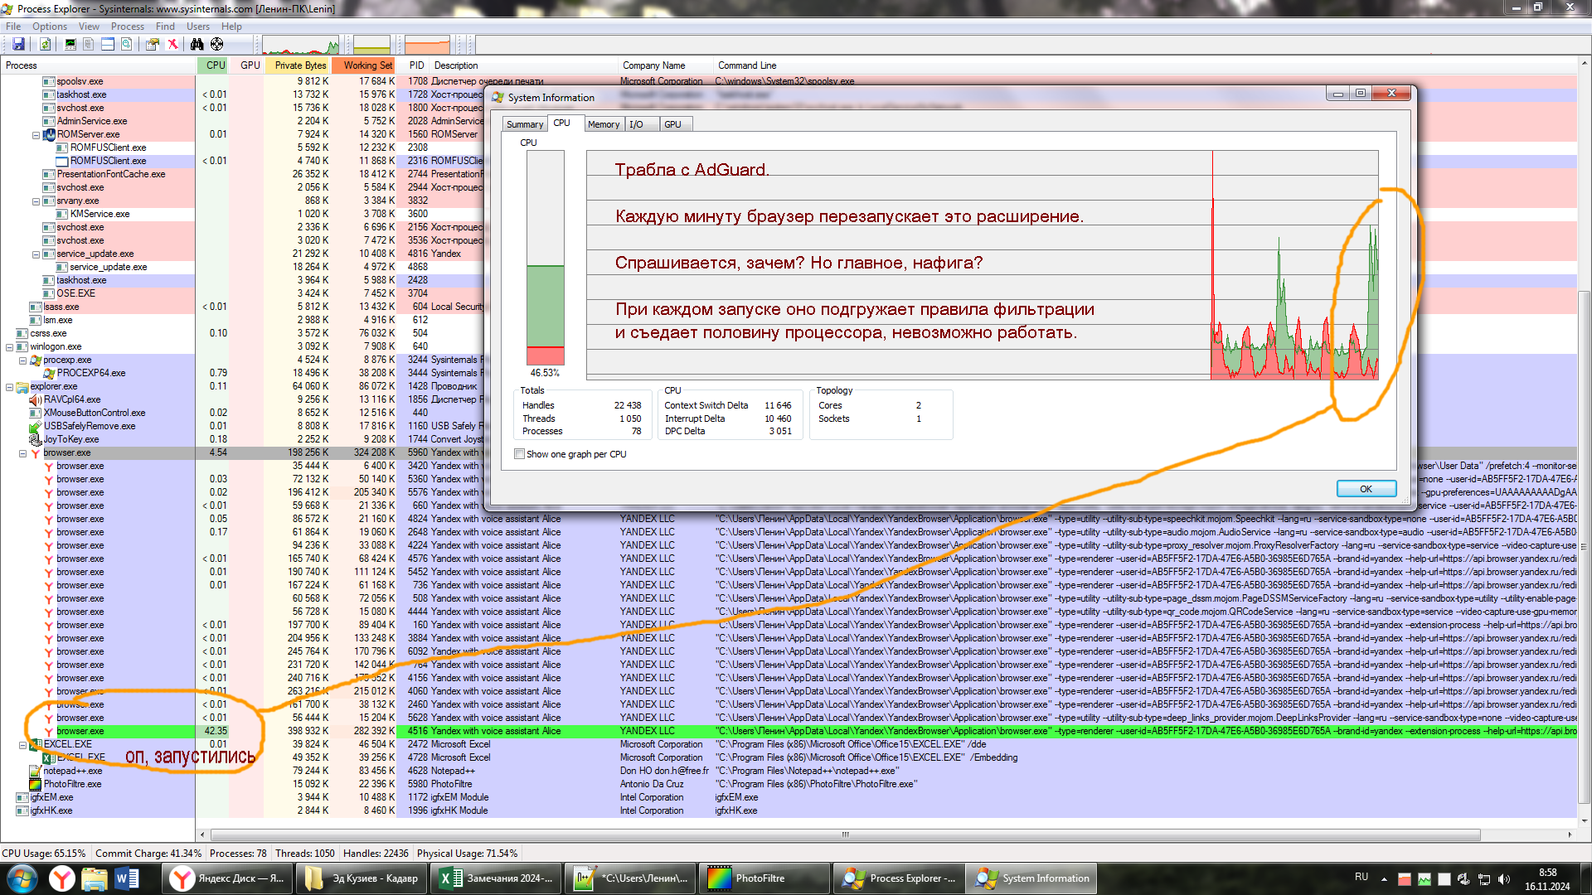
Task: Open the Windows Start button
Action: click(x=22, y=878)
